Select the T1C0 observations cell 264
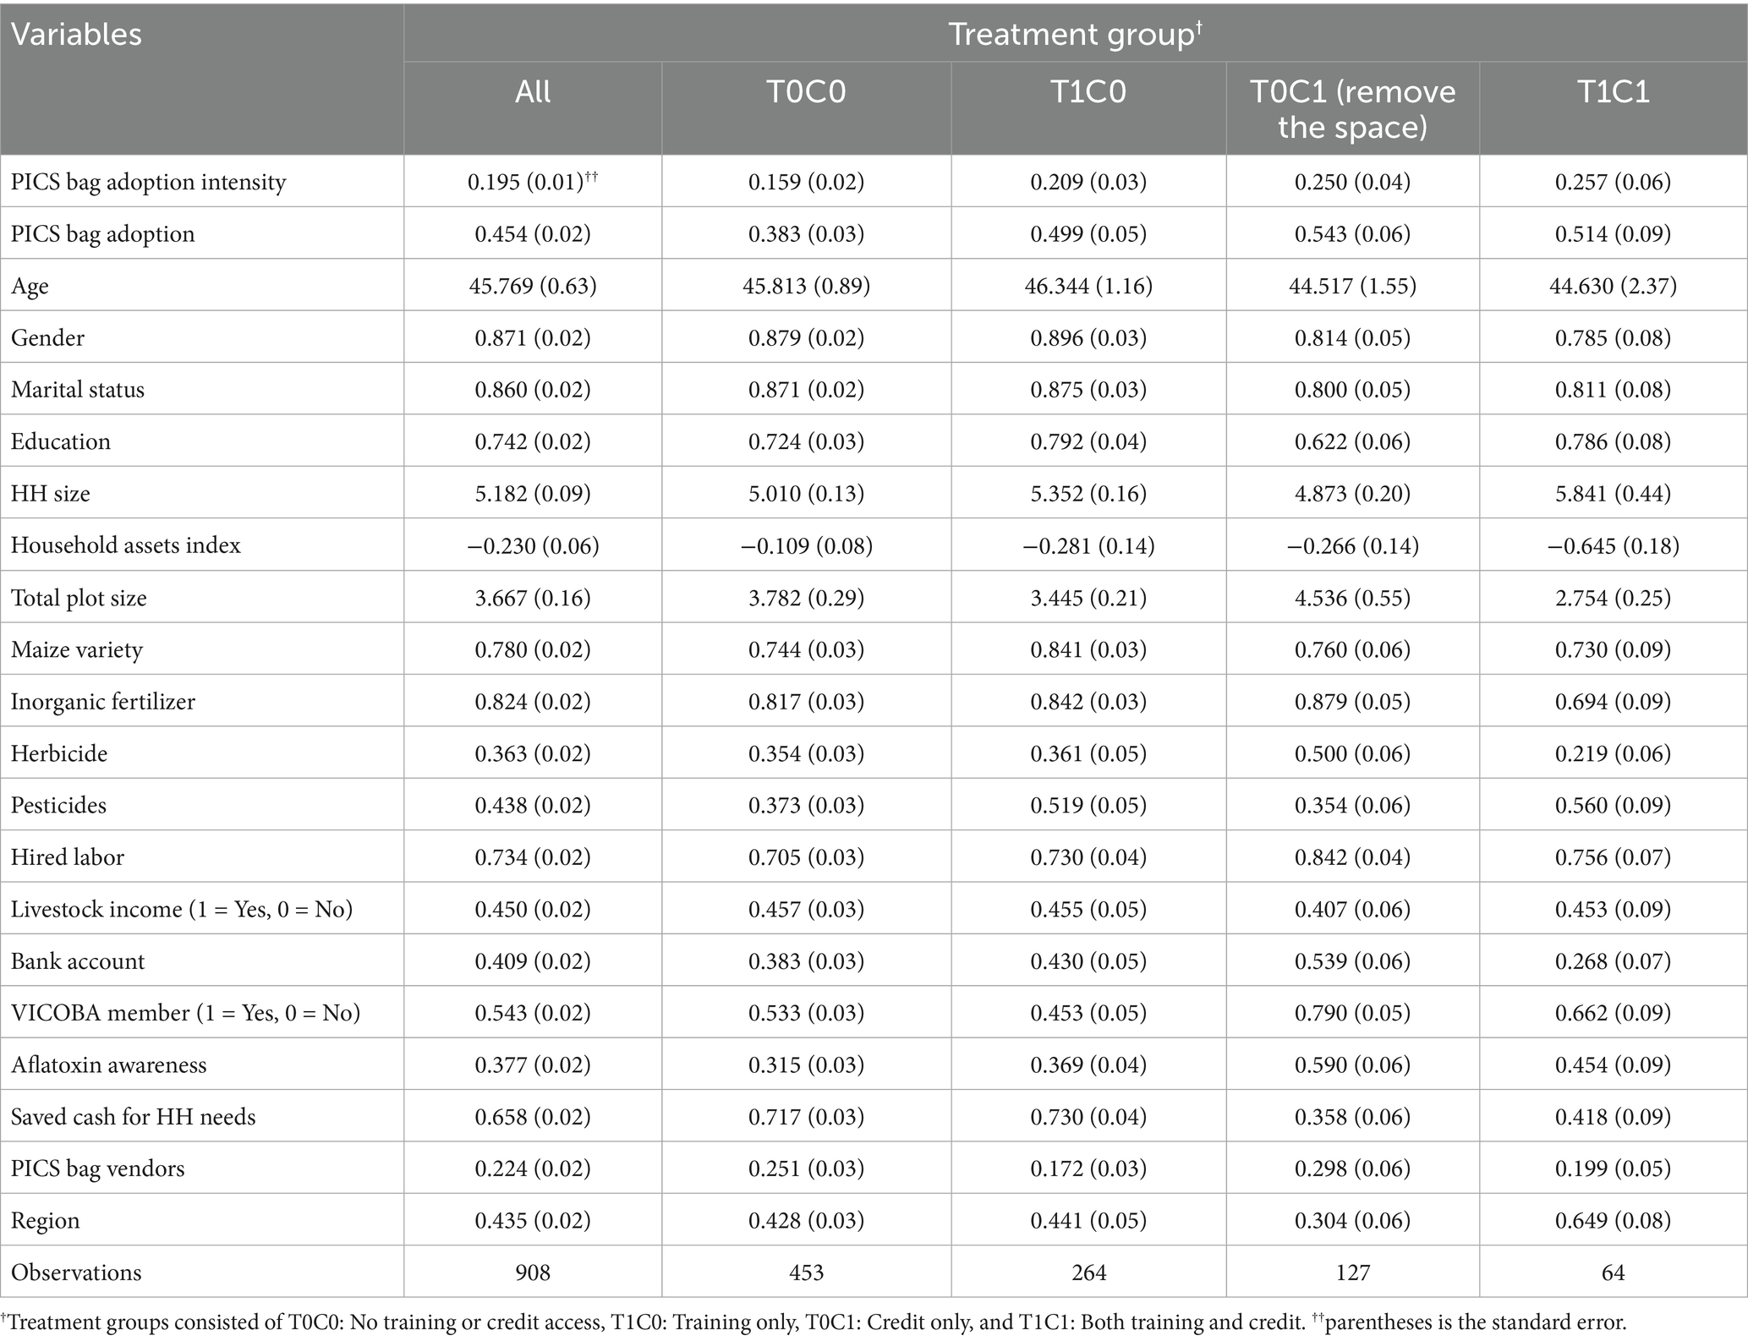The image size is (1748, 1341). point(1088,1273)
